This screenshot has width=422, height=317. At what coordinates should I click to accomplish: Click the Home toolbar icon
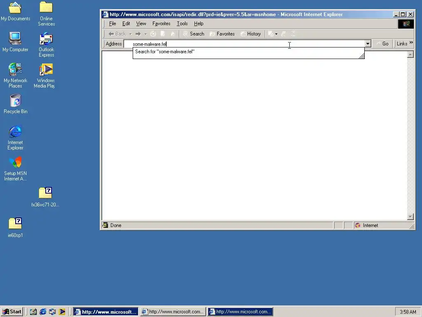(173, 34)
